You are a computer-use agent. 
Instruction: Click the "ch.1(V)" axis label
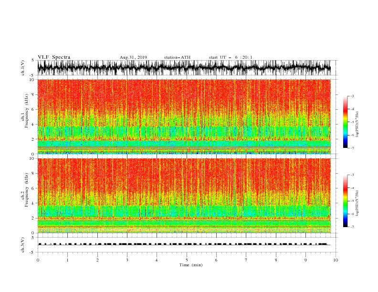[23, 68]
